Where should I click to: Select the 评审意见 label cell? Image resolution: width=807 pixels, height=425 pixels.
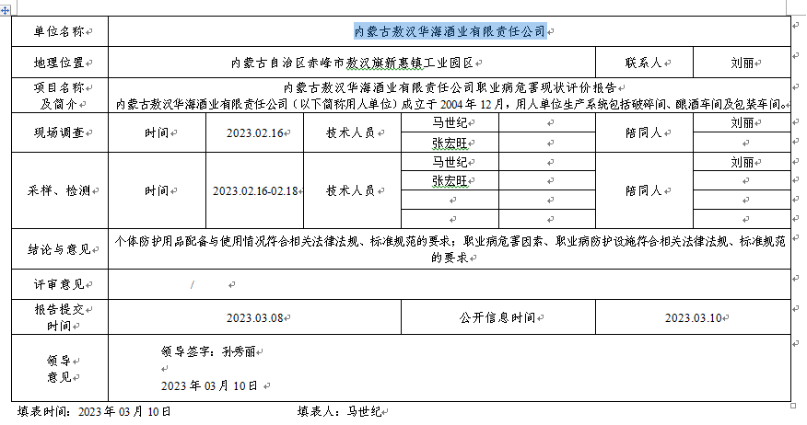tap(59, 284)
